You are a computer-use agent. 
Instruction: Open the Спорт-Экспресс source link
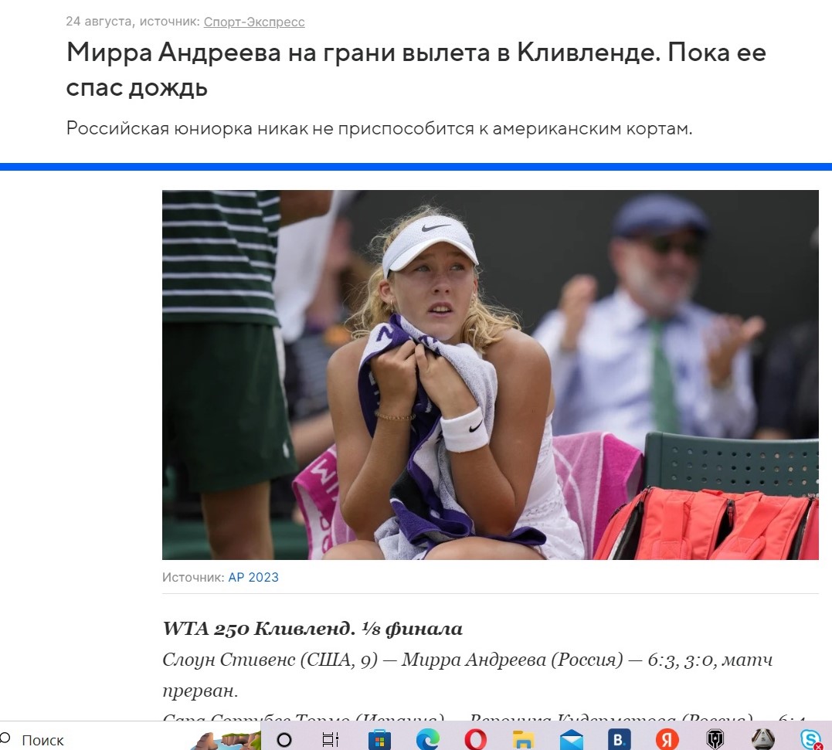pyautogui.click(x=254, y=22)
